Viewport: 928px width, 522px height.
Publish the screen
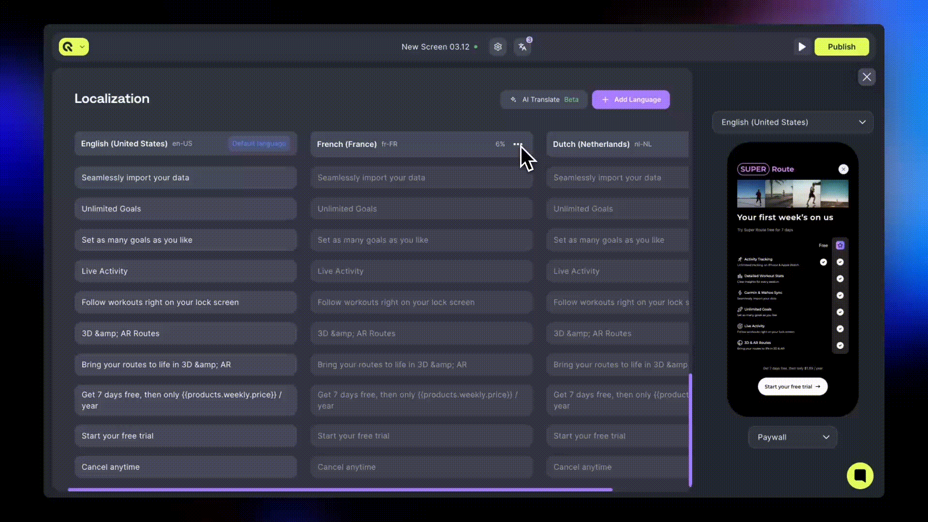(841, 47)
